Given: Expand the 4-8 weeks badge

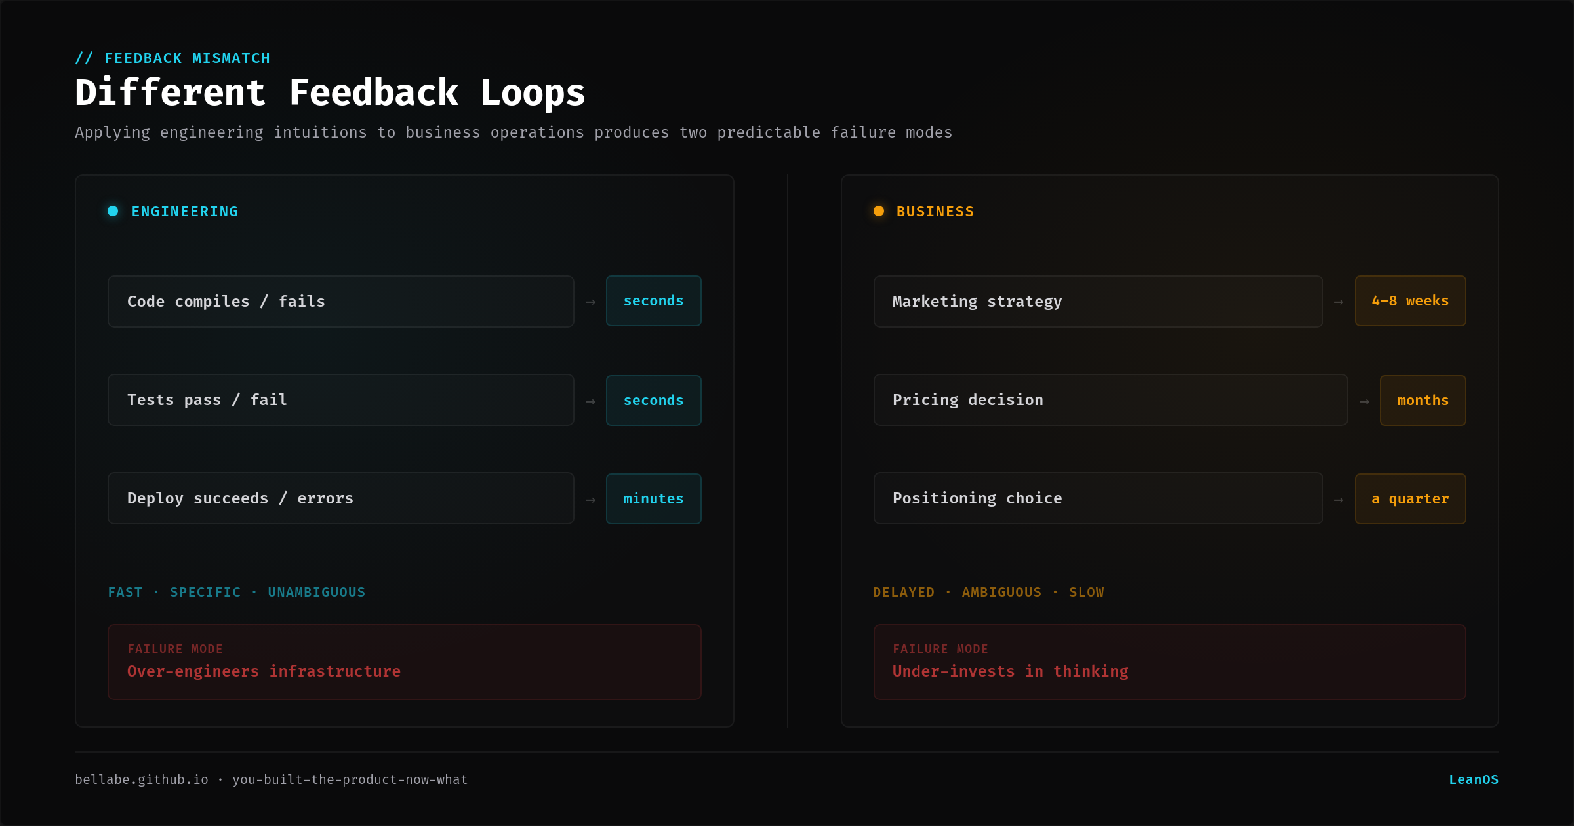Looking at the screenshot, I should (x=1410, y=300).
